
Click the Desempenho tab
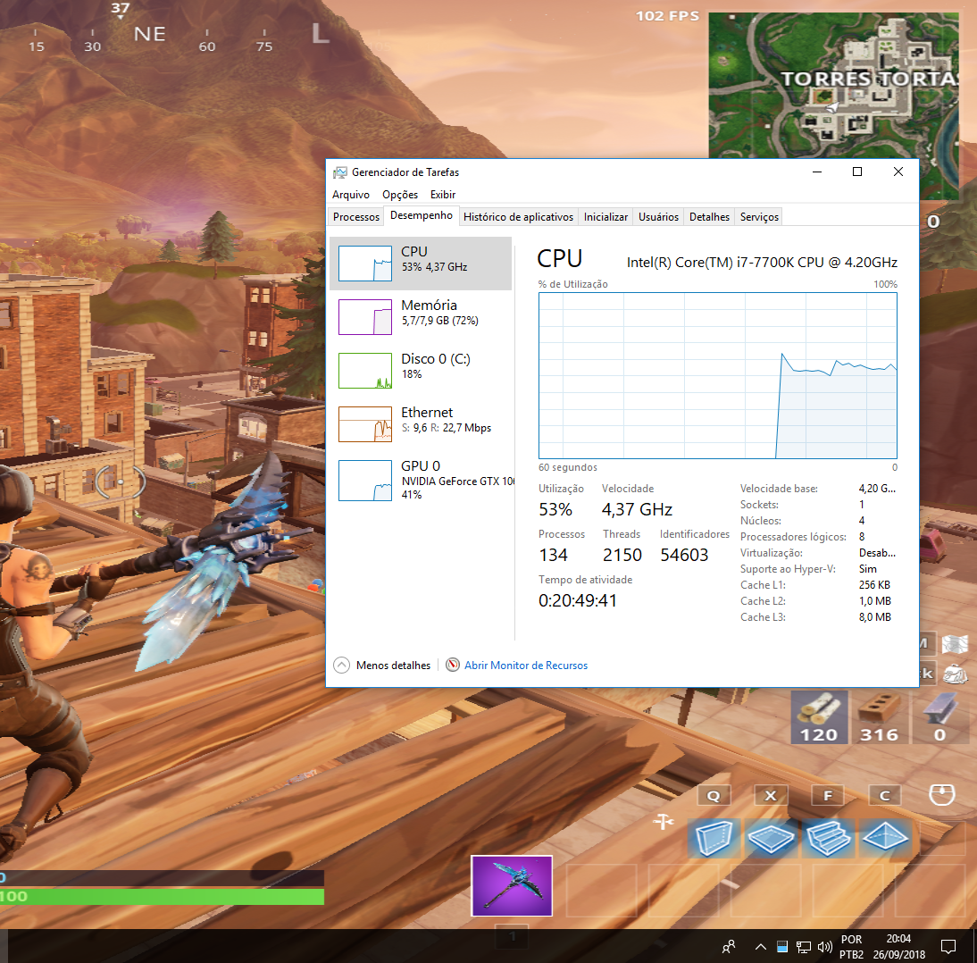422,215
